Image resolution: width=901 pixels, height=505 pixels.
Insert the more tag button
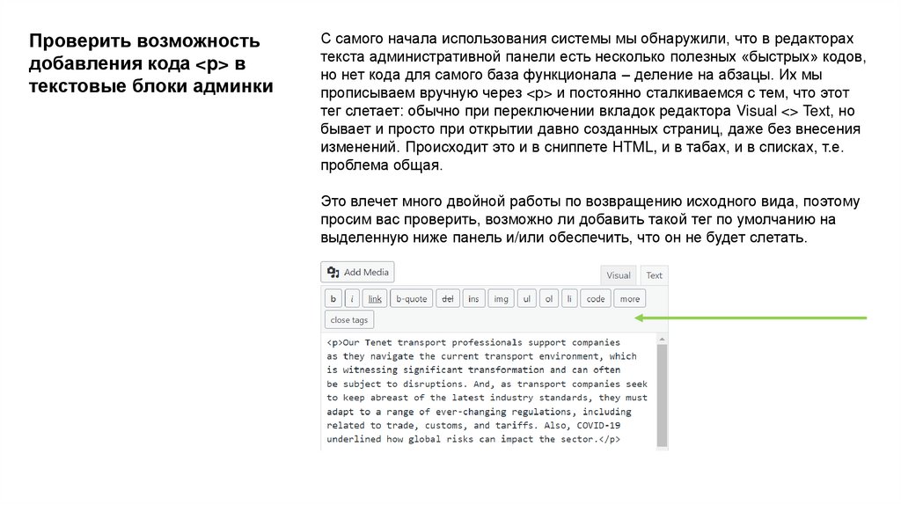coord(630,299)
